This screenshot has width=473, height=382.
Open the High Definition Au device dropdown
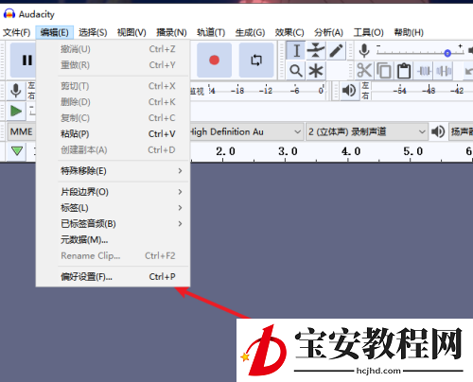246,131
